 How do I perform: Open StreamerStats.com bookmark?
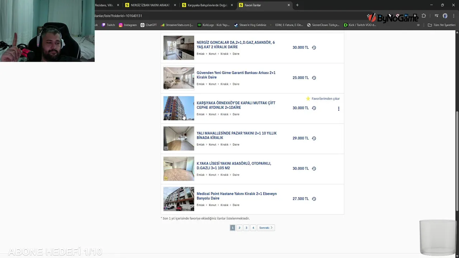click(x=177, y=25)
